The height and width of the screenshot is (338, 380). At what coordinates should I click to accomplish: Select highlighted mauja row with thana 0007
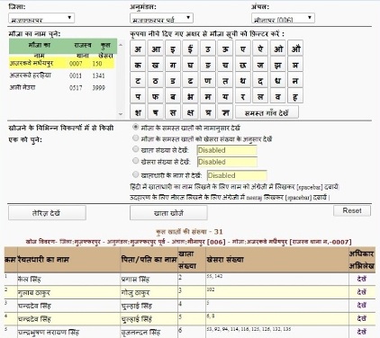coord(61,63)
